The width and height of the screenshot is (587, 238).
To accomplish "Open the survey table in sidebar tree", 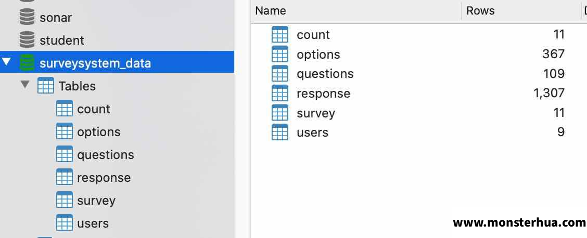I will [x=96, y=200].
